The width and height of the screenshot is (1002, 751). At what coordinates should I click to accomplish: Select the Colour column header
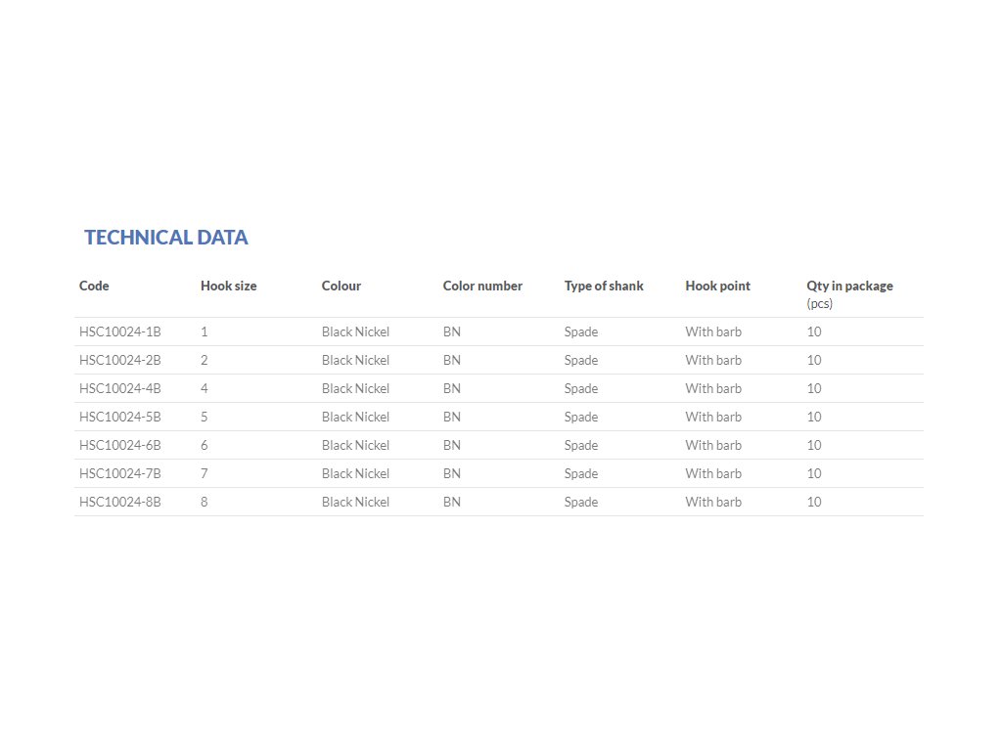click(x=341, y=287)
